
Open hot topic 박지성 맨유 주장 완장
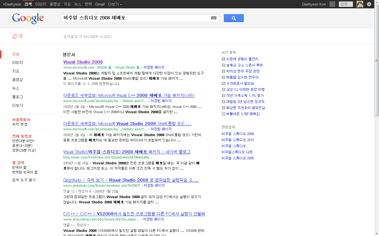(x=243, y=71)
